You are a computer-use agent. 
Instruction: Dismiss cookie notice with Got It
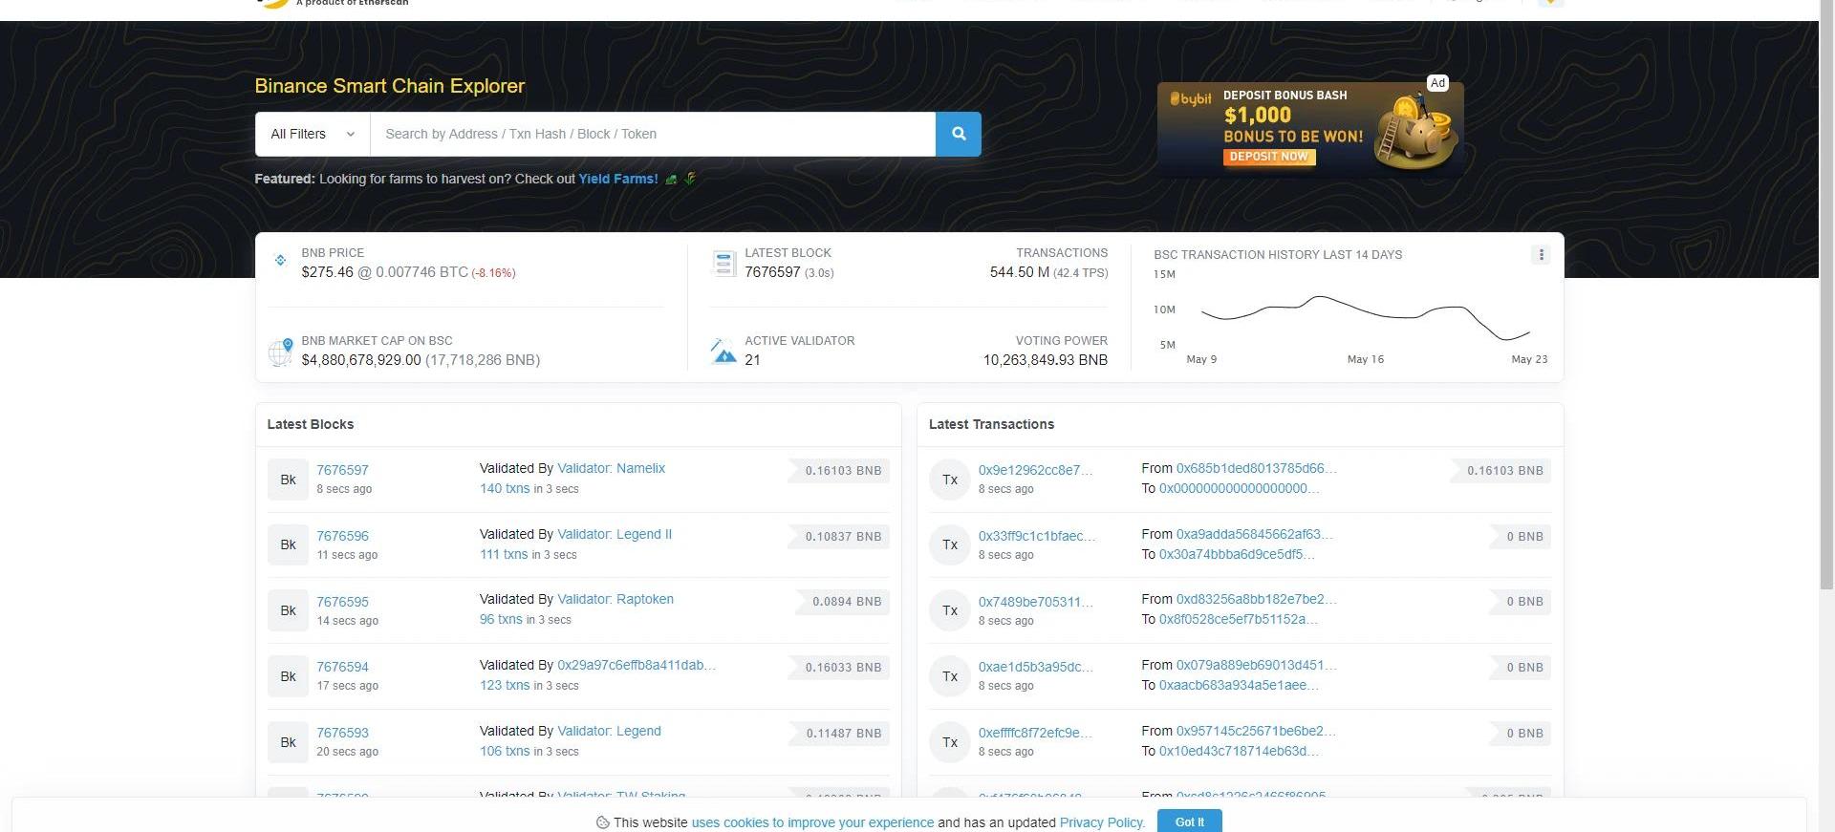1189,821
